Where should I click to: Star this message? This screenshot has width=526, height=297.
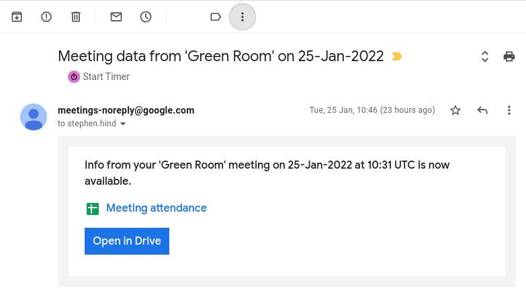[455, 110]
